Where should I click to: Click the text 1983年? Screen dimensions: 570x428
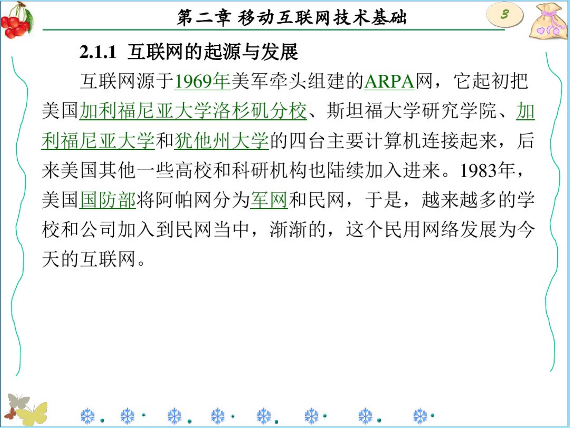tap(487, 170)
